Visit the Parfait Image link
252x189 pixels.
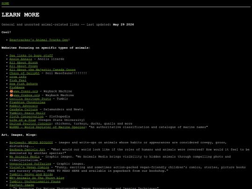21,185
